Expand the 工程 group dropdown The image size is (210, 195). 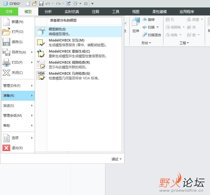pos(184,43)
